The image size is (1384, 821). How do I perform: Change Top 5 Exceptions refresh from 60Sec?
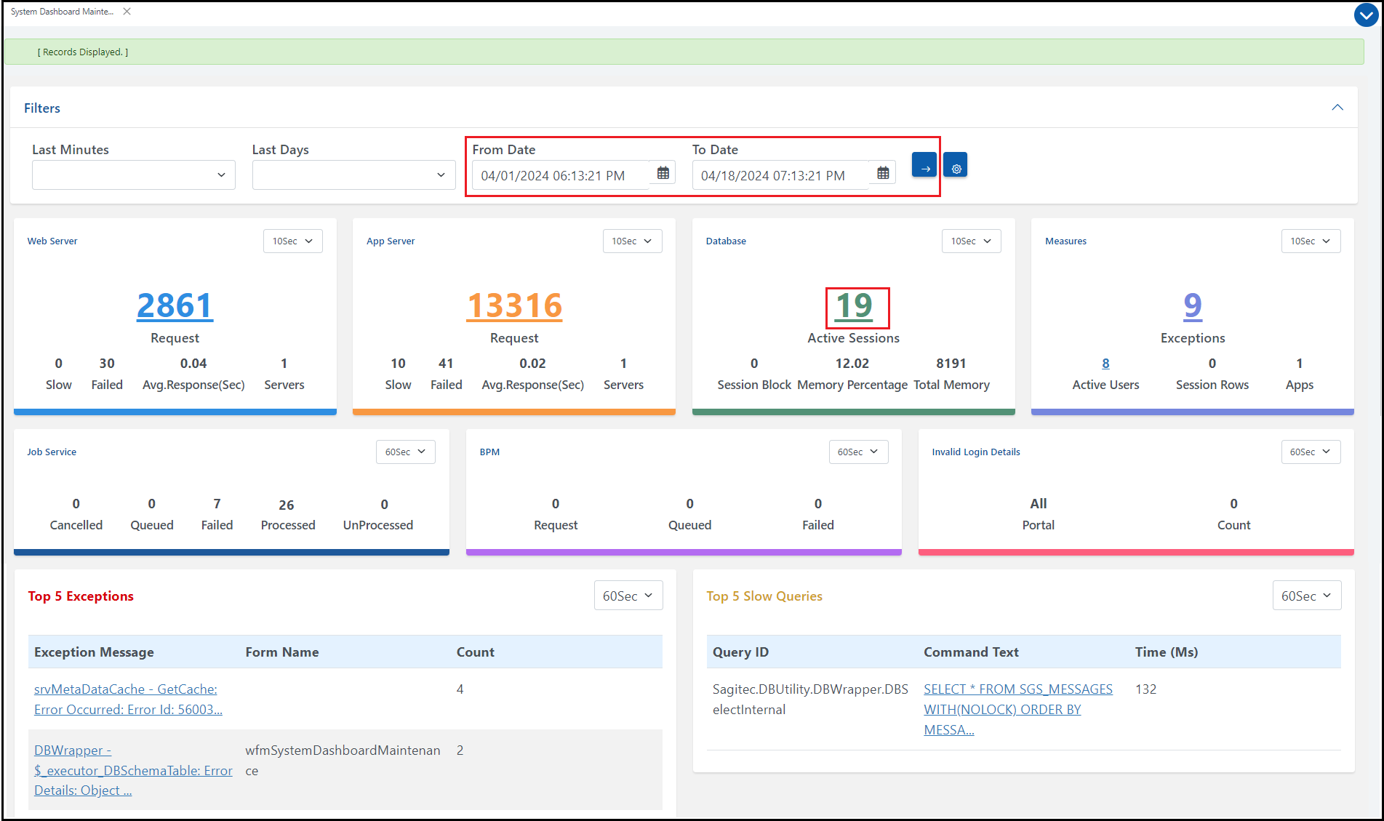[628, 595]
